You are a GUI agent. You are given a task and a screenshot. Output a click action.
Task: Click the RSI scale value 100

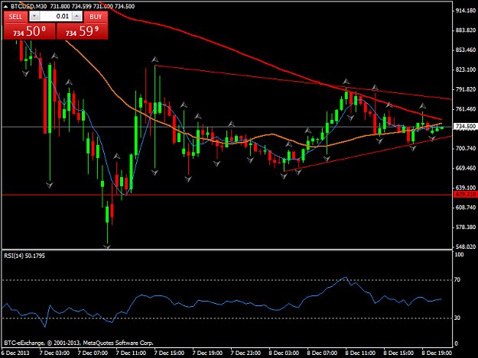click(x=459, y=255)
